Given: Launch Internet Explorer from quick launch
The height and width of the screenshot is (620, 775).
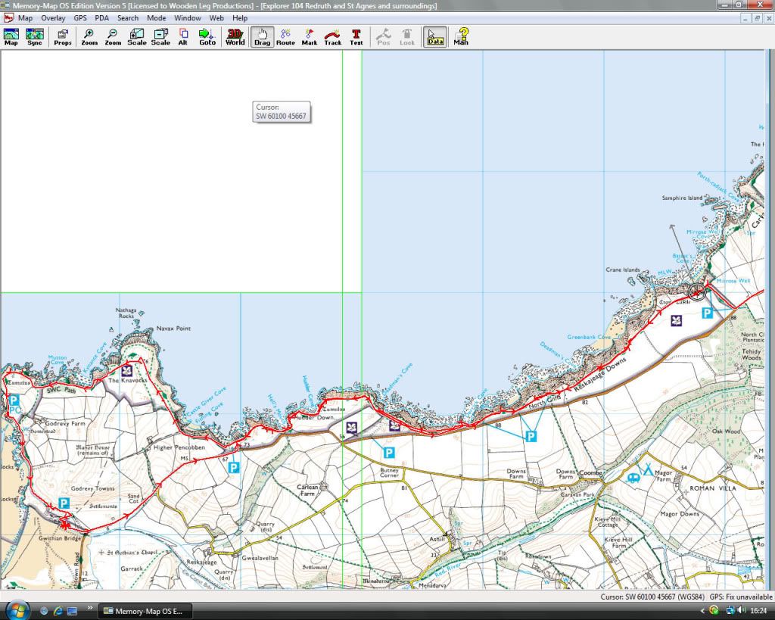Looking at the screenshot, I should pos(58,611).
